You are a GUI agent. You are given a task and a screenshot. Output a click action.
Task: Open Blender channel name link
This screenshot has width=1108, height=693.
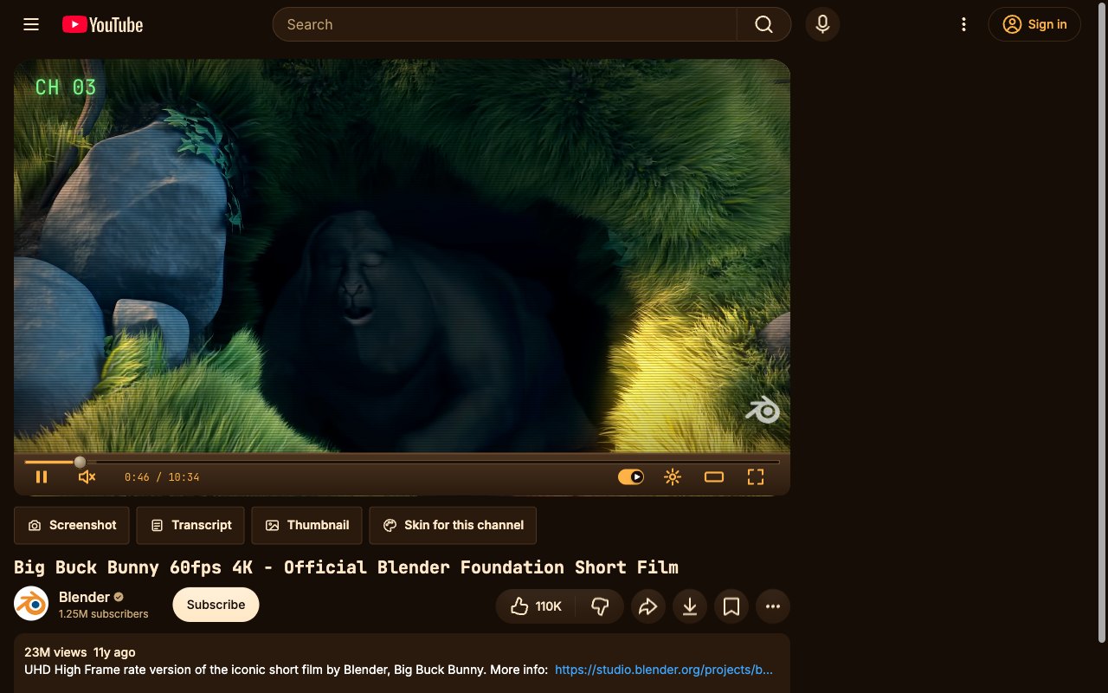point(84,597)
